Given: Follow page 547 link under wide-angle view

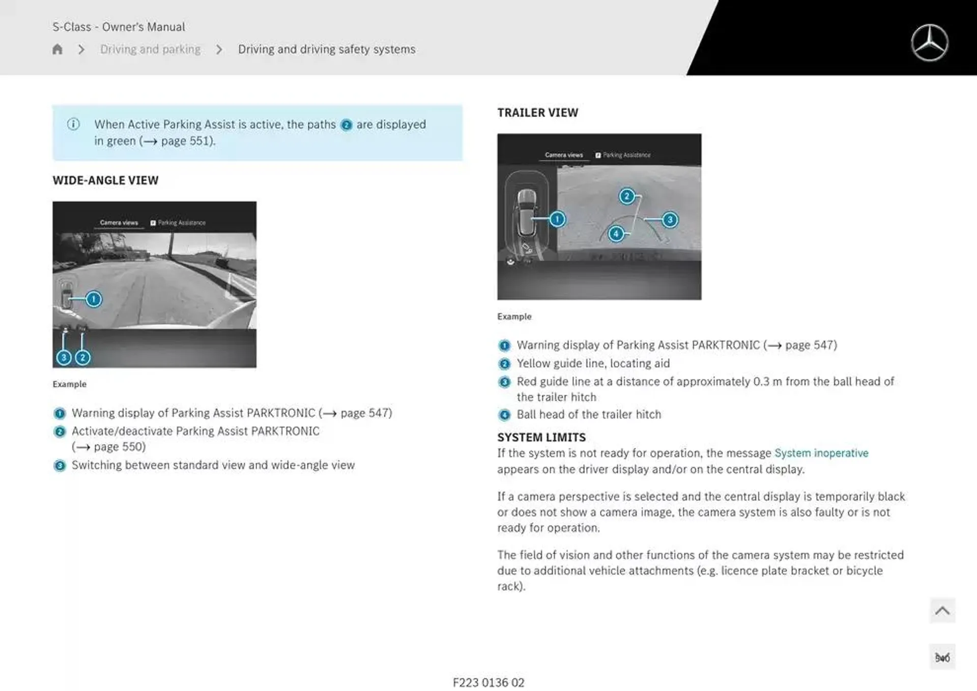Looking at the screenshot, I should point(357,413).
